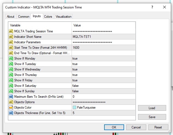
Task: Click the Load button
Action: (152, 108)
